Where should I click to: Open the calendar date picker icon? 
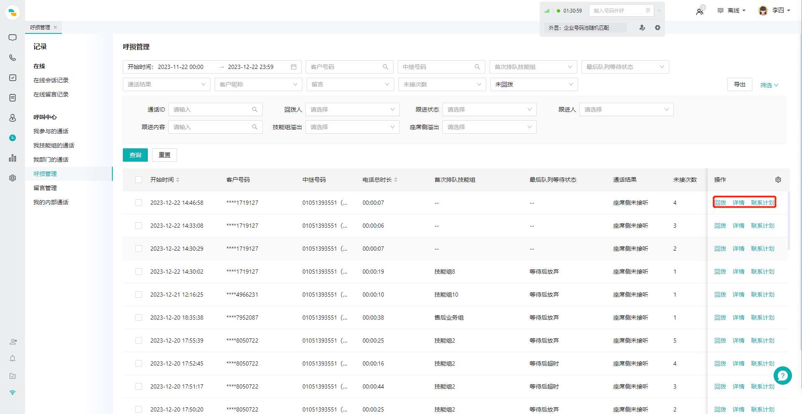tap(294, 67)
